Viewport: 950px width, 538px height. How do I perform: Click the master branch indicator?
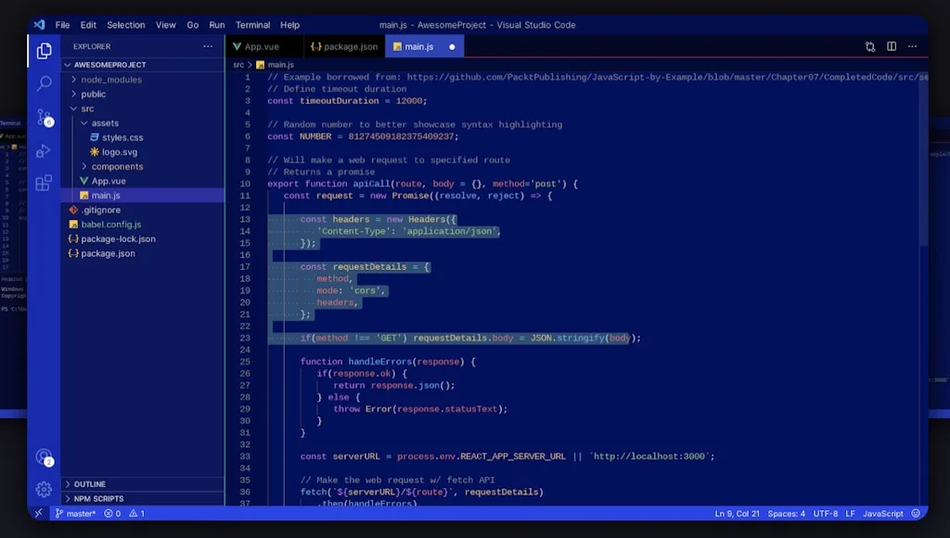(x=76, y=513)
